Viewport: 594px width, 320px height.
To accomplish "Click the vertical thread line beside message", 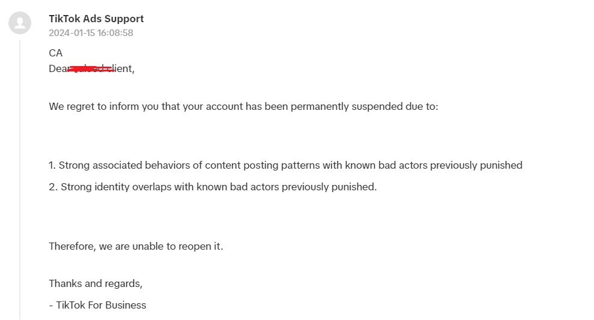I will coord(20,180).
